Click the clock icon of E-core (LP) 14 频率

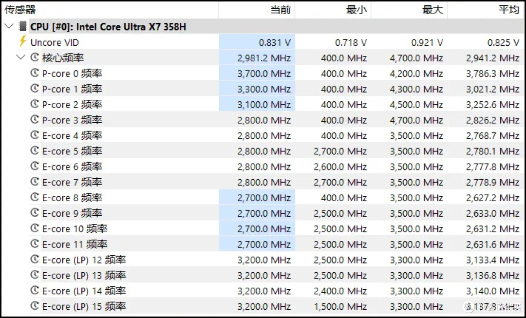point(35,290)
